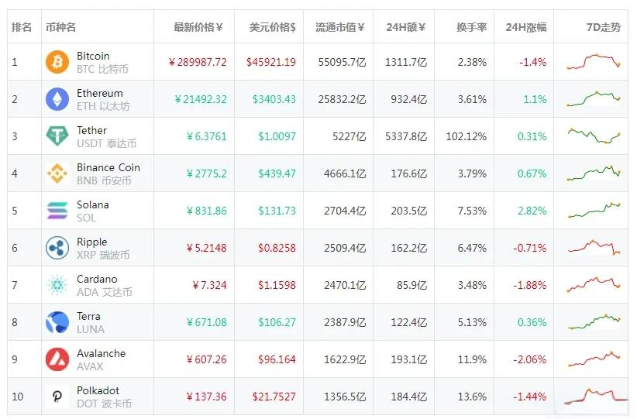Click the 7D走势 column header
Image resolution: width=637 pixels, height=419 pixels.
pyautogui.click(x=604, y=27)
